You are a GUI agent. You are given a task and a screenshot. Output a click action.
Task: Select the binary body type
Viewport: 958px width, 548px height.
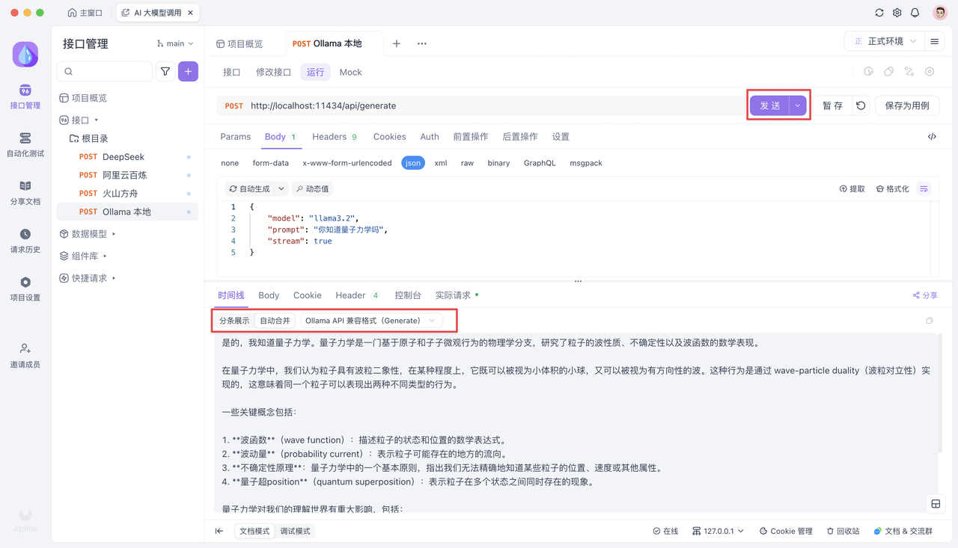pos(498,163)
